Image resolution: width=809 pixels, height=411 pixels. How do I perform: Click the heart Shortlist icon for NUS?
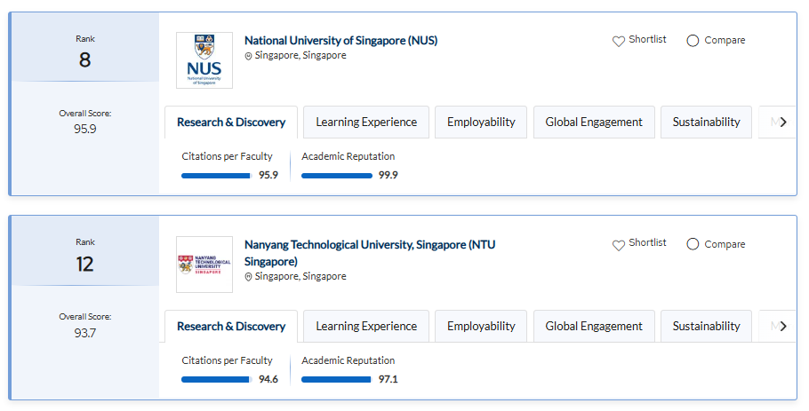coord(618,41)
